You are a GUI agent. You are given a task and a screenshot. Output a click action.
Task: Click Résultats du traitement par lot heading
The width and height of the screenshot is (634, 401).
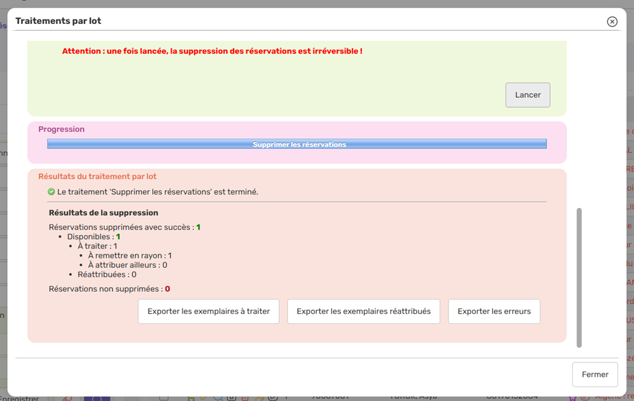coord(97,177)
